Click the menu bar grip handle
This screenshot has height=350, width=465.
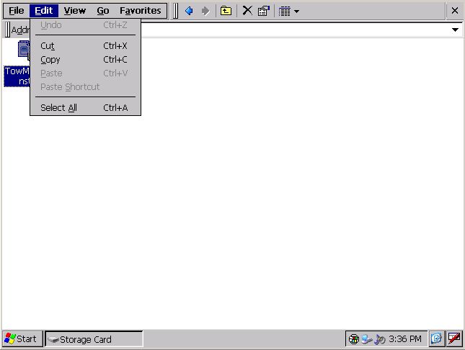pos(175,11)
